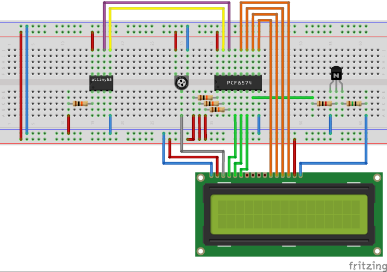This screenshot has width=387, height=272.
Task: Select the long red wire on the left edge
Action: [x=21, y=85]
